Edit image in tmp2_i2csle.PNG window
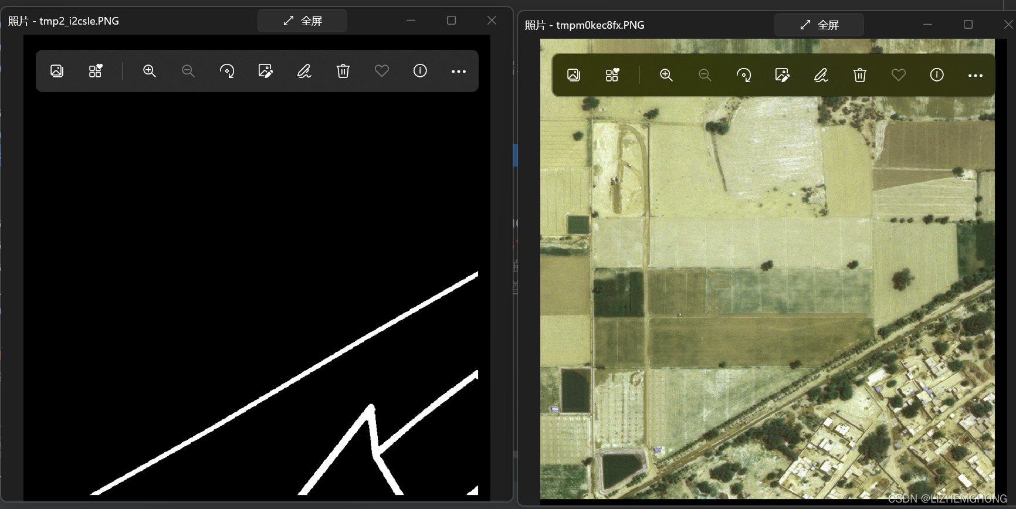The image size is (1016, 509). (266, 71)
